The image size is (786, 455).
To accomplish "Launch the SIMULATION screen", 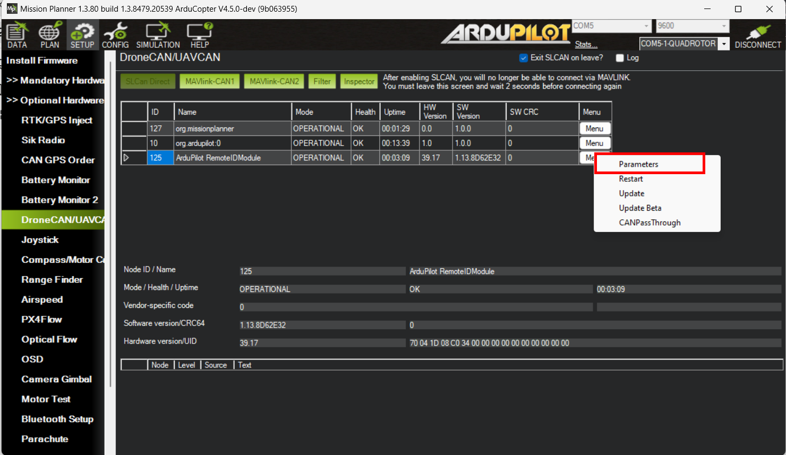I will coord(158,35).
